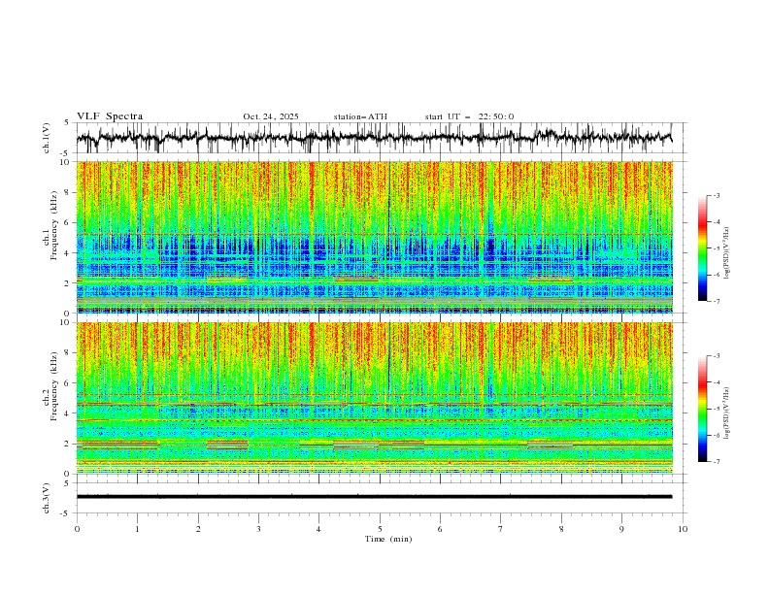
Task: Click the 'VLF Spectra' title text
Action: pos(110,116)
